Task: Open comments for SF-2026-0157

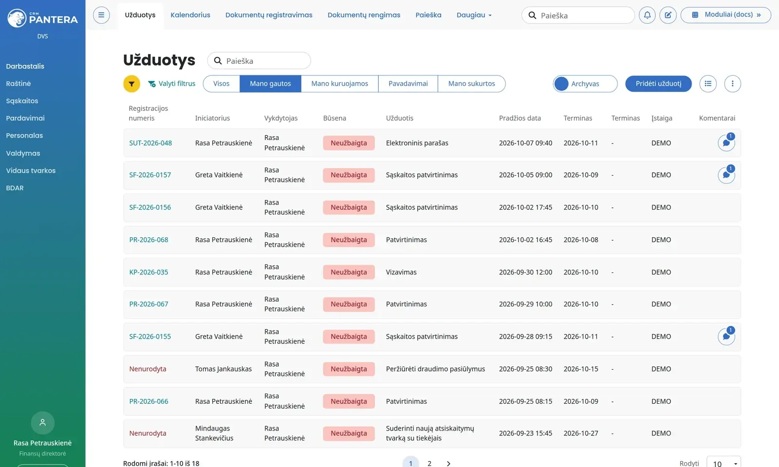Action: (726, 175)
